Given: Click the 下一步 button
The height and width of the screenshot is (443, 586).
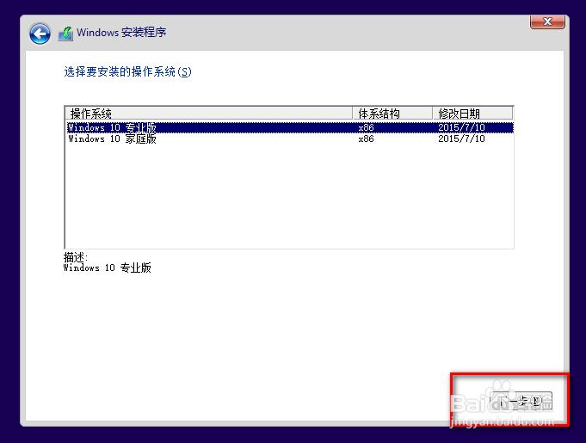Looking at the screenshot, I should (x=521, y=402).
